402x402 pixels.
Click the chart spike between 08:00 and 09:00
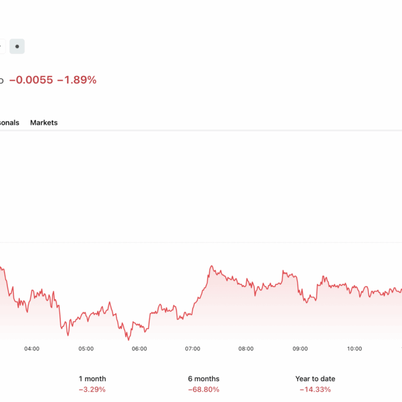[283, 271]
